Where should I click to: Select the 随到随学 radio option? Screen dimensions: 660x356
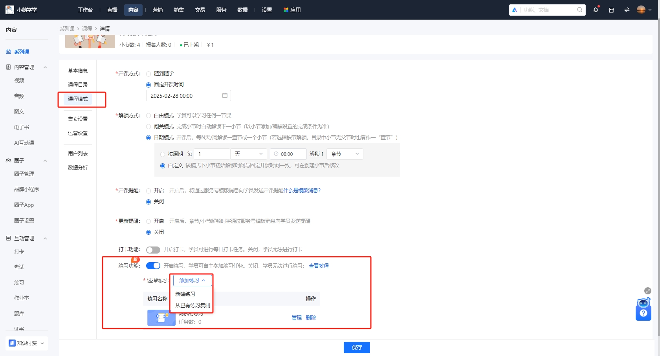(x=148, y=73)
